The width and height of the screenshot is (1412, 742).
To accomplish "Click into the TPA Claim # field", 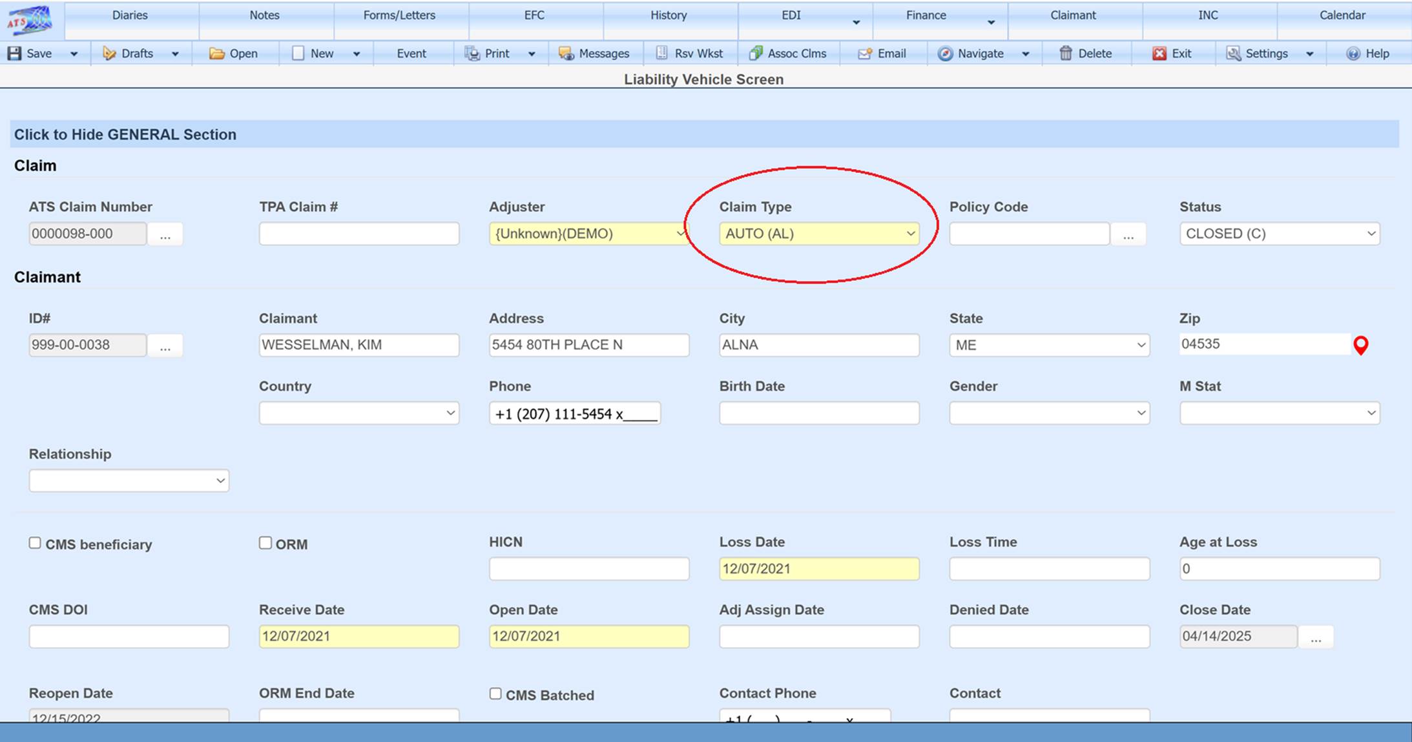I will pos(358,234).
